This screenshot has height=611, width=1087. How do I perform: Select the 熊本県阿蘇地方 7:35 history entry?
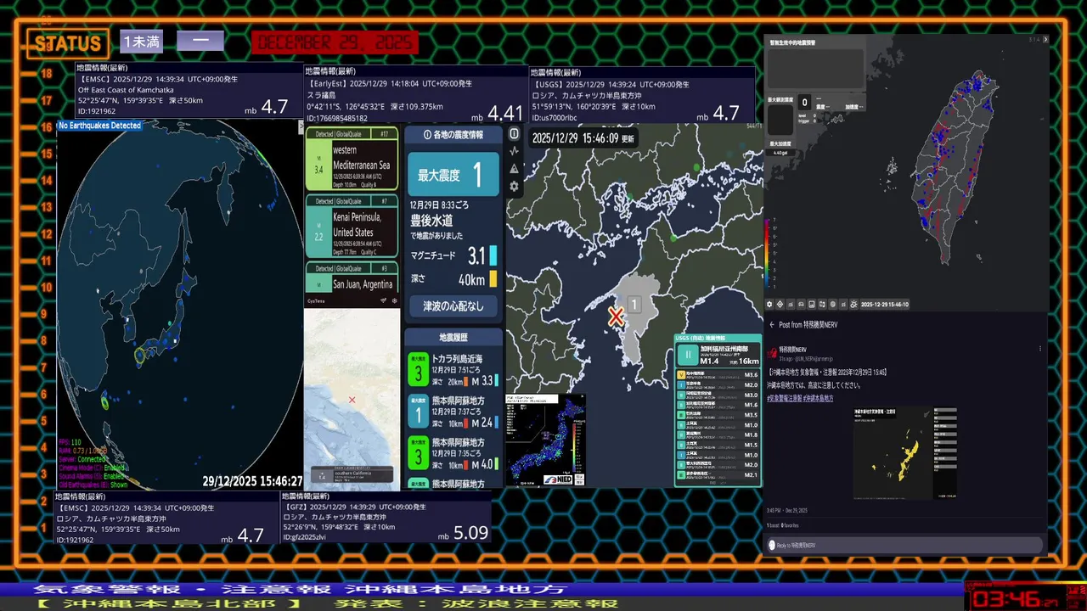pos(453,453)
